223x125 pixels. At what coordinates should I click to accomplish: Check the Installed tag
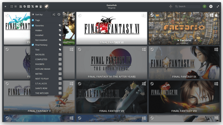coord(33,35)
